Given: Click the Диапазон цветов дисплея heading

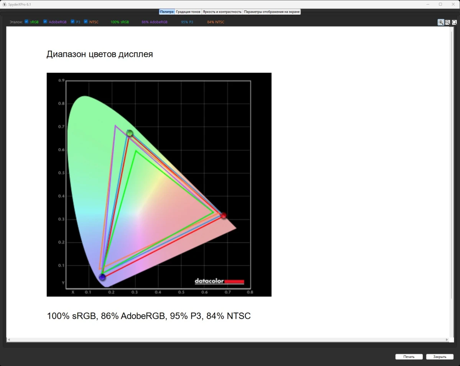Looking at the screenshot, I should (x=100, y=54).
